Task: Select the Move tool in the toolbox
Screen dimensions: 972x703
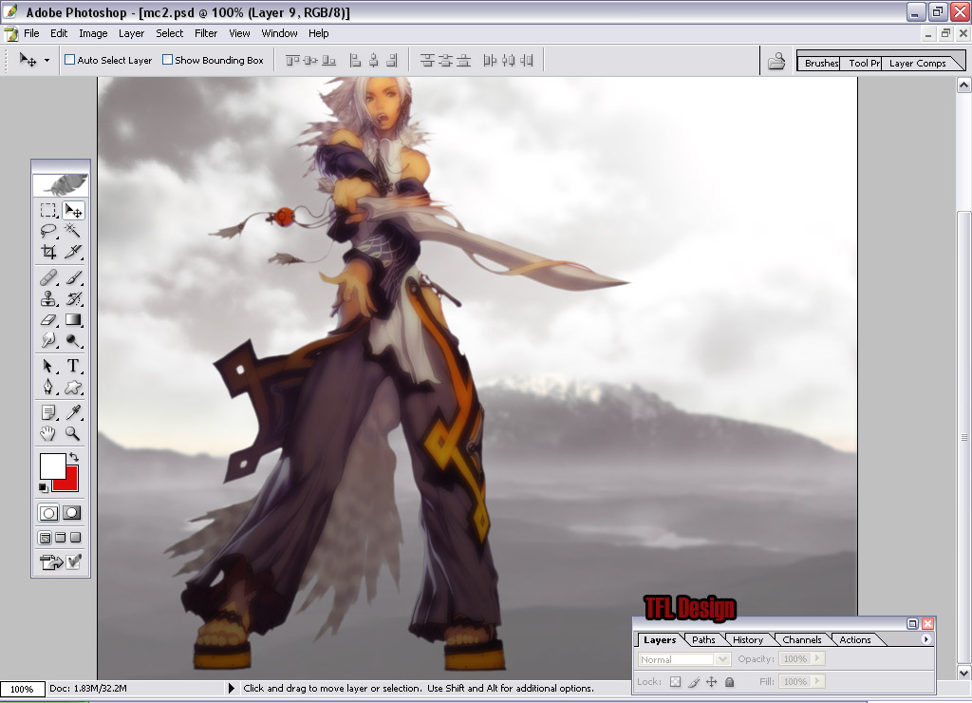Action: pyautogui.click(x=73, y=210)
